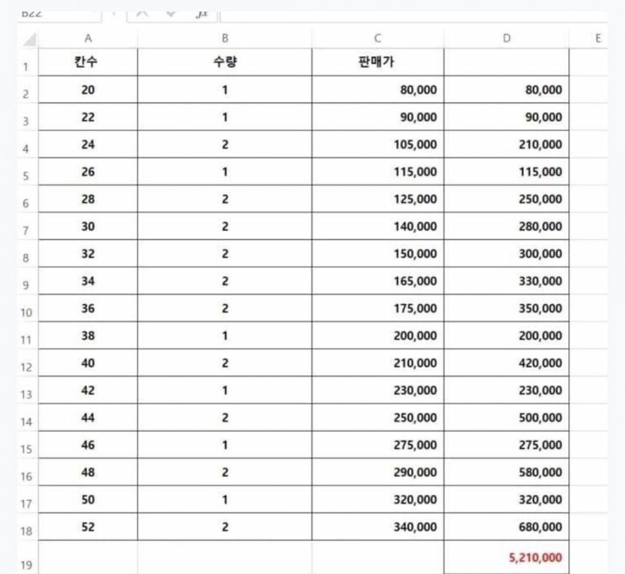Click the 300,000 total cell
The height and width of the screenshot is (574, 625).
[506, 254]
